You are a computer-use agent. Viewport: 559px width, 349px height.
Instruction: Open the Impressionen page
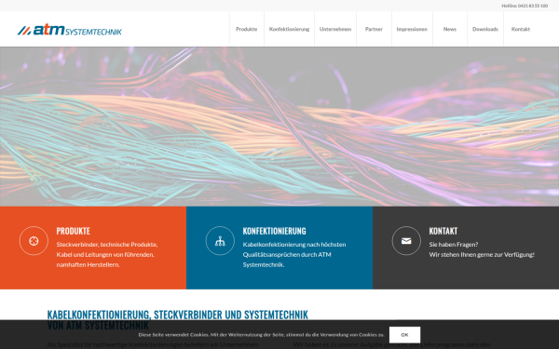pyautogui.click(x=412, y=29)
